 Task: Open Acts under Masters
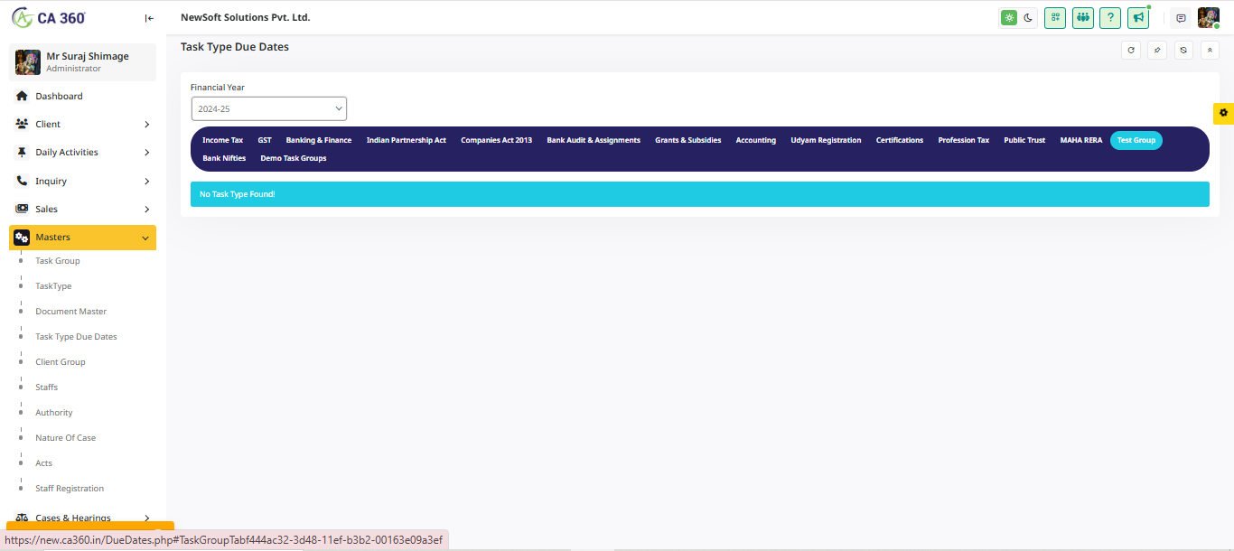[x=44, y=463]
